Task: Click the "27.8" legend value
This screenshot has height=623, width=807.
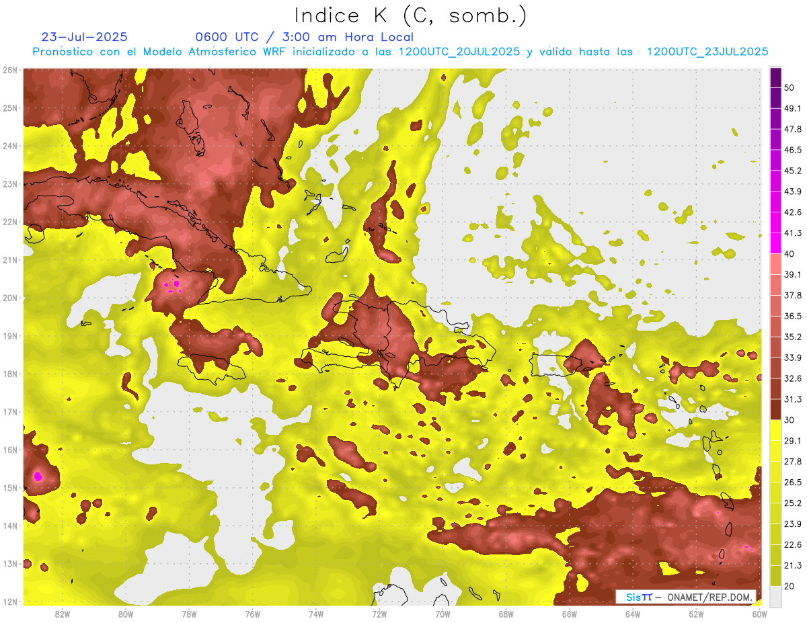Action: (x=792, y=462)
